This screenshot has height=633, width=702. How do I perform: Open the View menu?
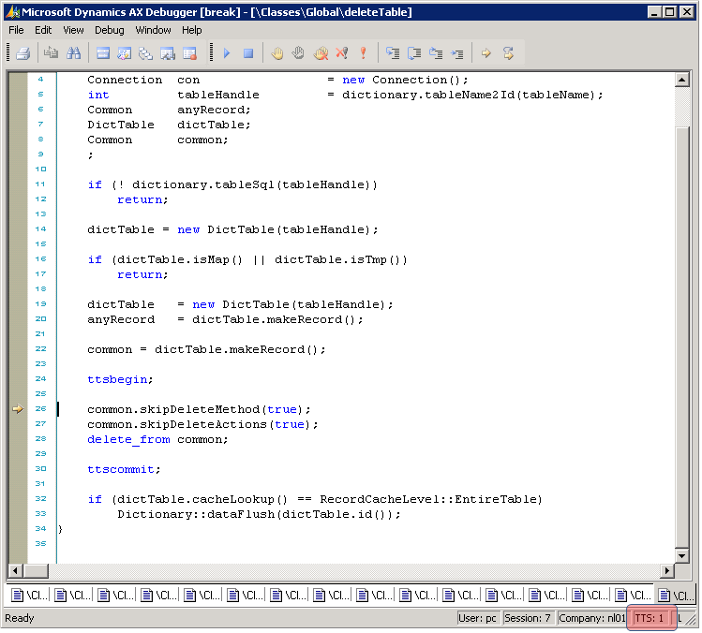coord(73,30)
